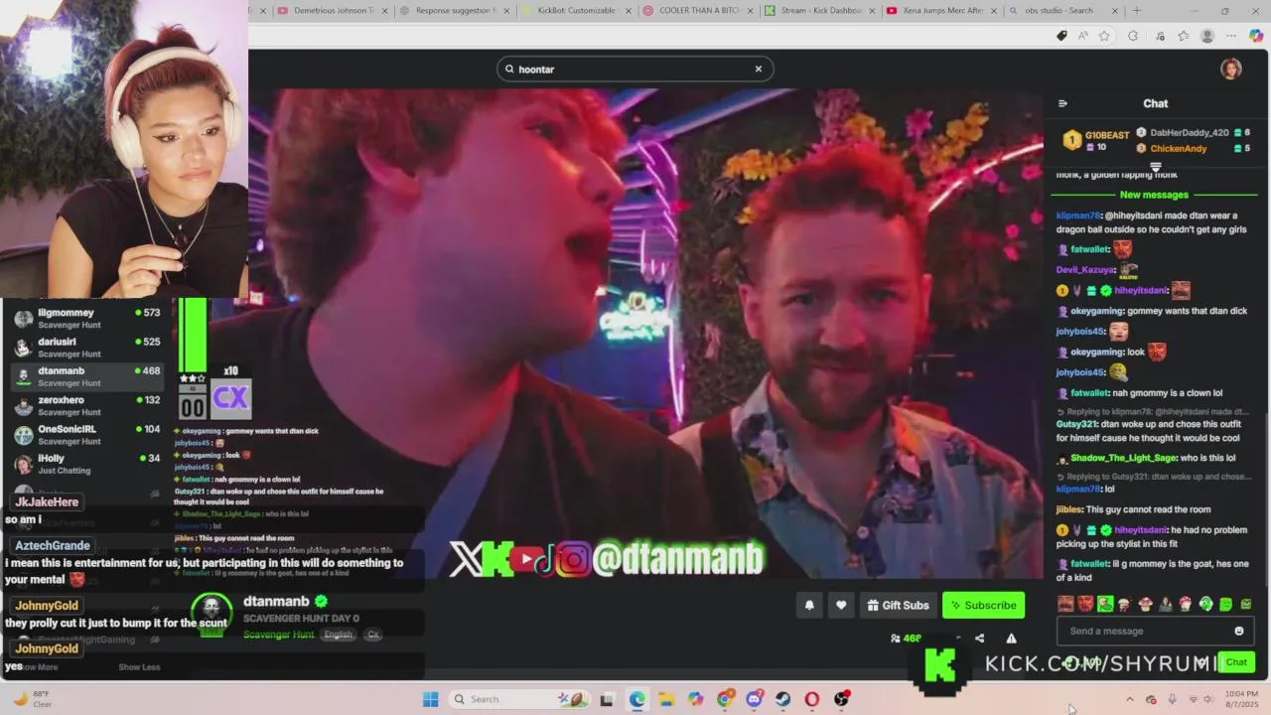Click the Gift Subs button
The width and height of the screenshot is (1271, 715).
[898, 605]
